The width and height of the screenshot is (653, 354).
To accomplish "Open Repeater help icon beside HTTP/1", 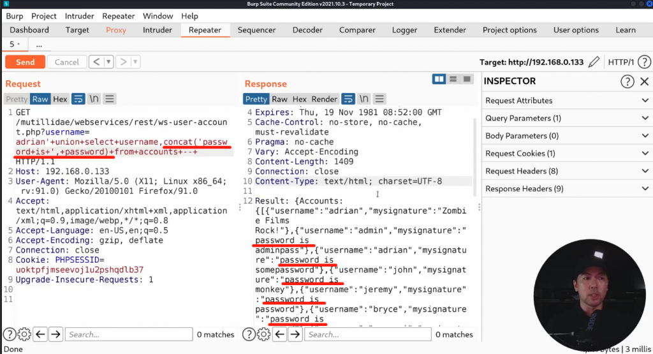I will (644, 62).
